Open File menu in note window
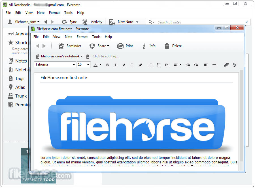 [36, 37]
